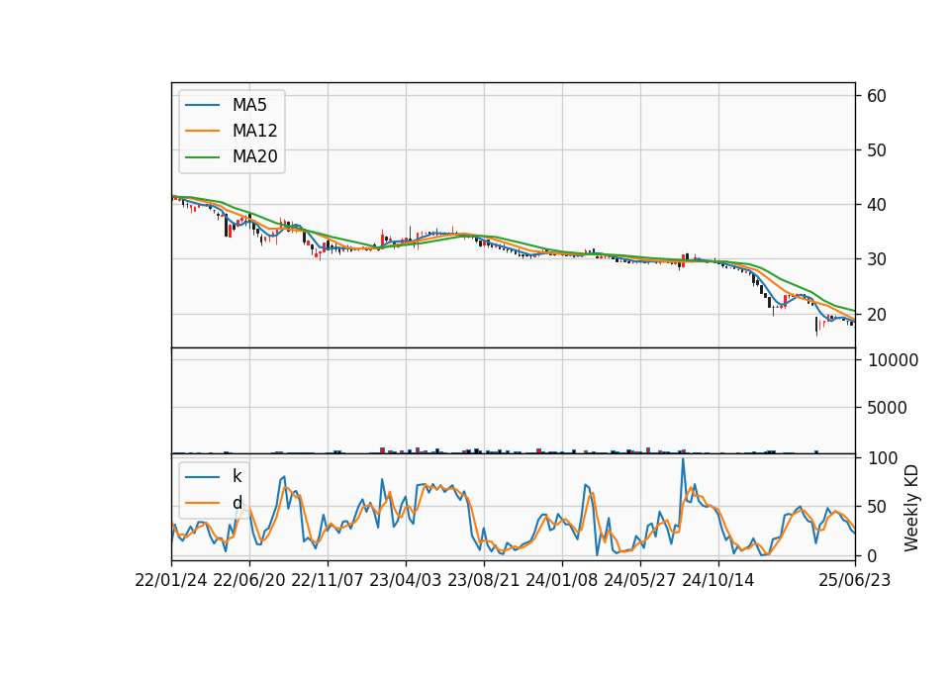Image resolution: width=950 pixels, height=683 pixels.
Task: Click the 22/06/20 date tick label
Action: point(249,581)
